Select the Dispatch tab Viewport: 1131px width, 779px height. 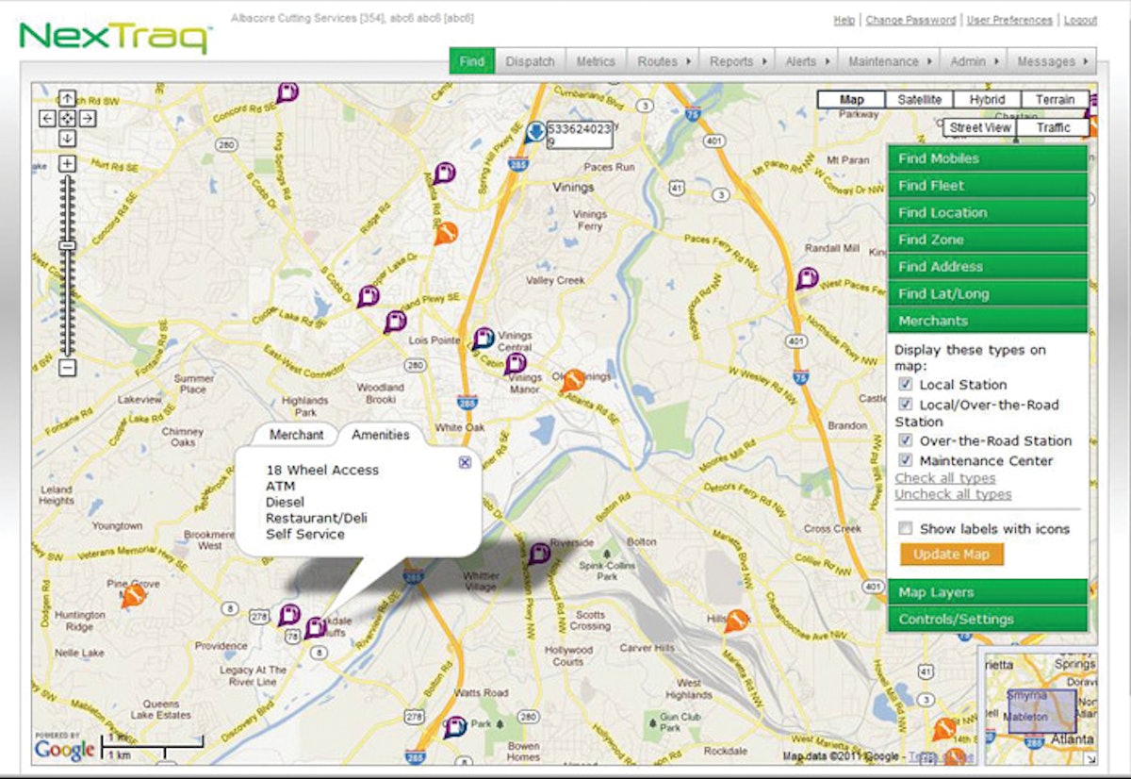coord(531,60)
